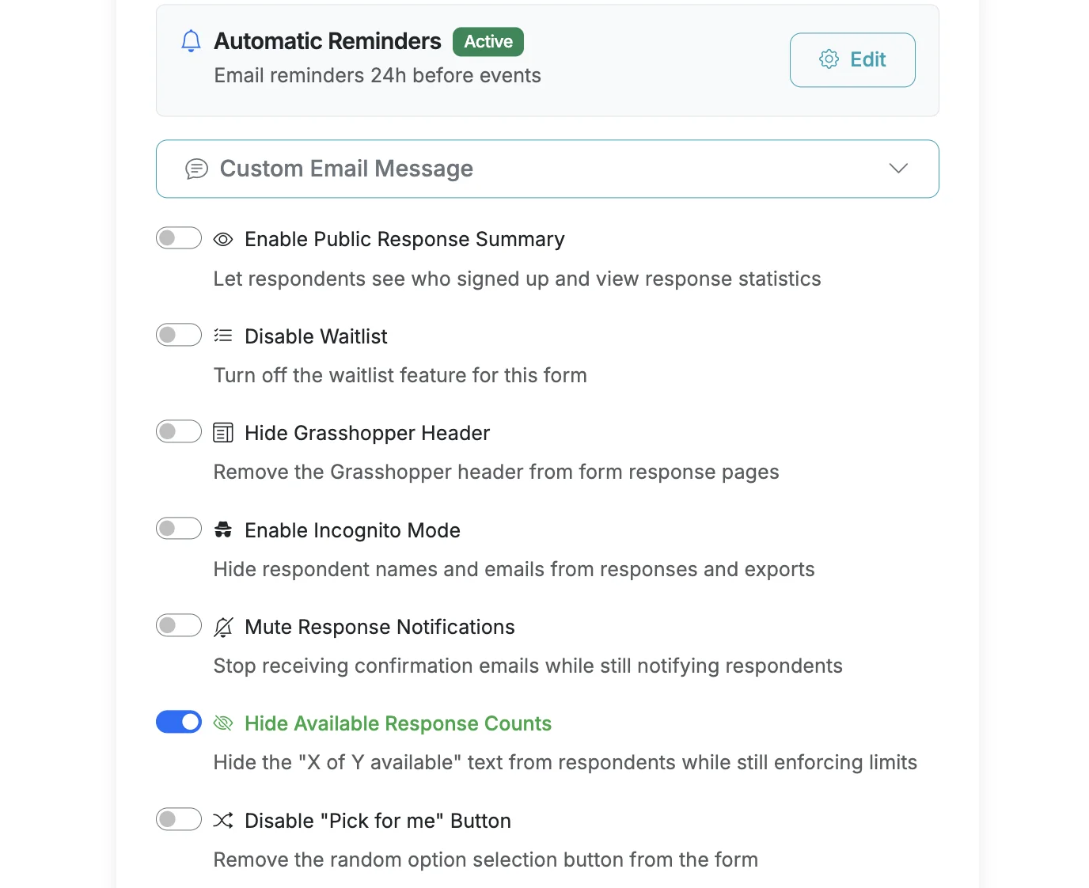1089x888 pixels.
Task: Turn on the Disable Waitlist switch
Action: pyautogui.click(x=179, y=335)
